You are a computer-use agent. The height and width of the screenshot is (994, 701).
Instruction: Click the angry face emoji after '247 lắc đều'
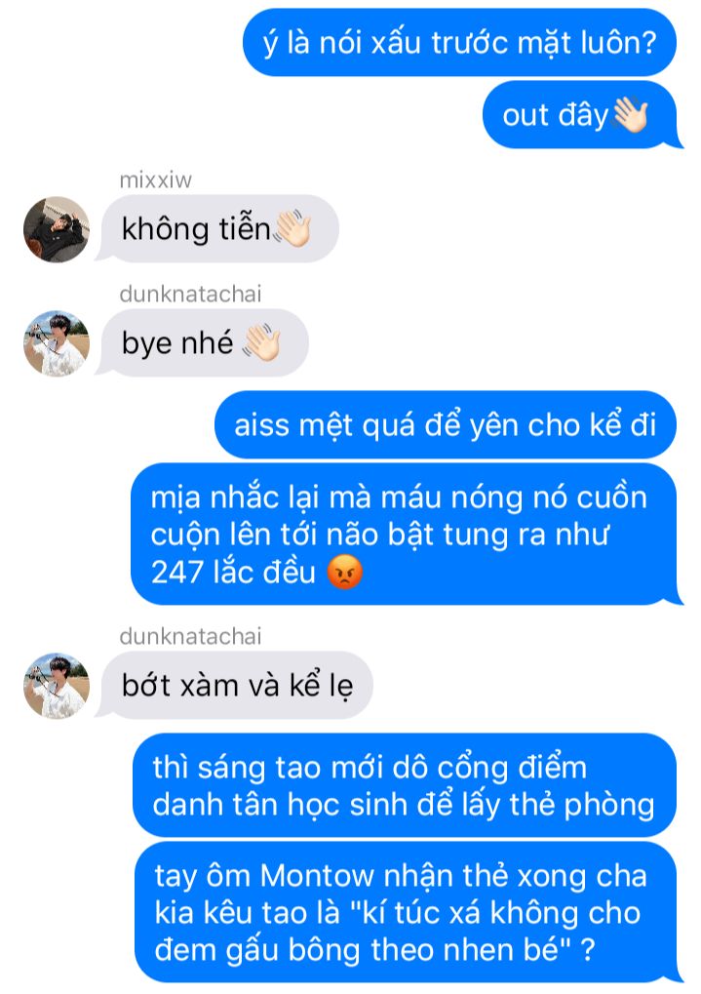(345, 573)
